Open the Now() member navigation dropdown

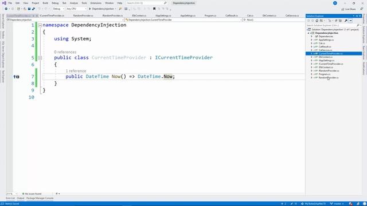pyautogui.click(x=274, y=20)
